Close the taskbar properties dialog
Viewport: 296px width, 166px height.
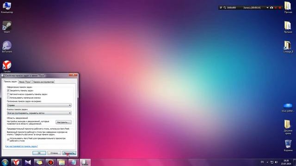point(73,75)
